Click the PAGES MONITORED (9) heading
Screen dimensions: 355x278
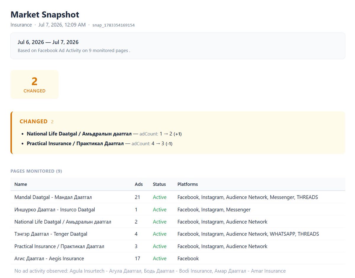(x=36, y=171)
